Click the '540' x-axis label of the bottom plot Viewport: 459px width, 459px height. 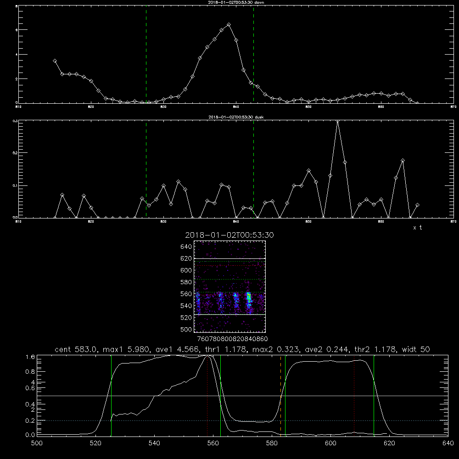click(154, 443)
